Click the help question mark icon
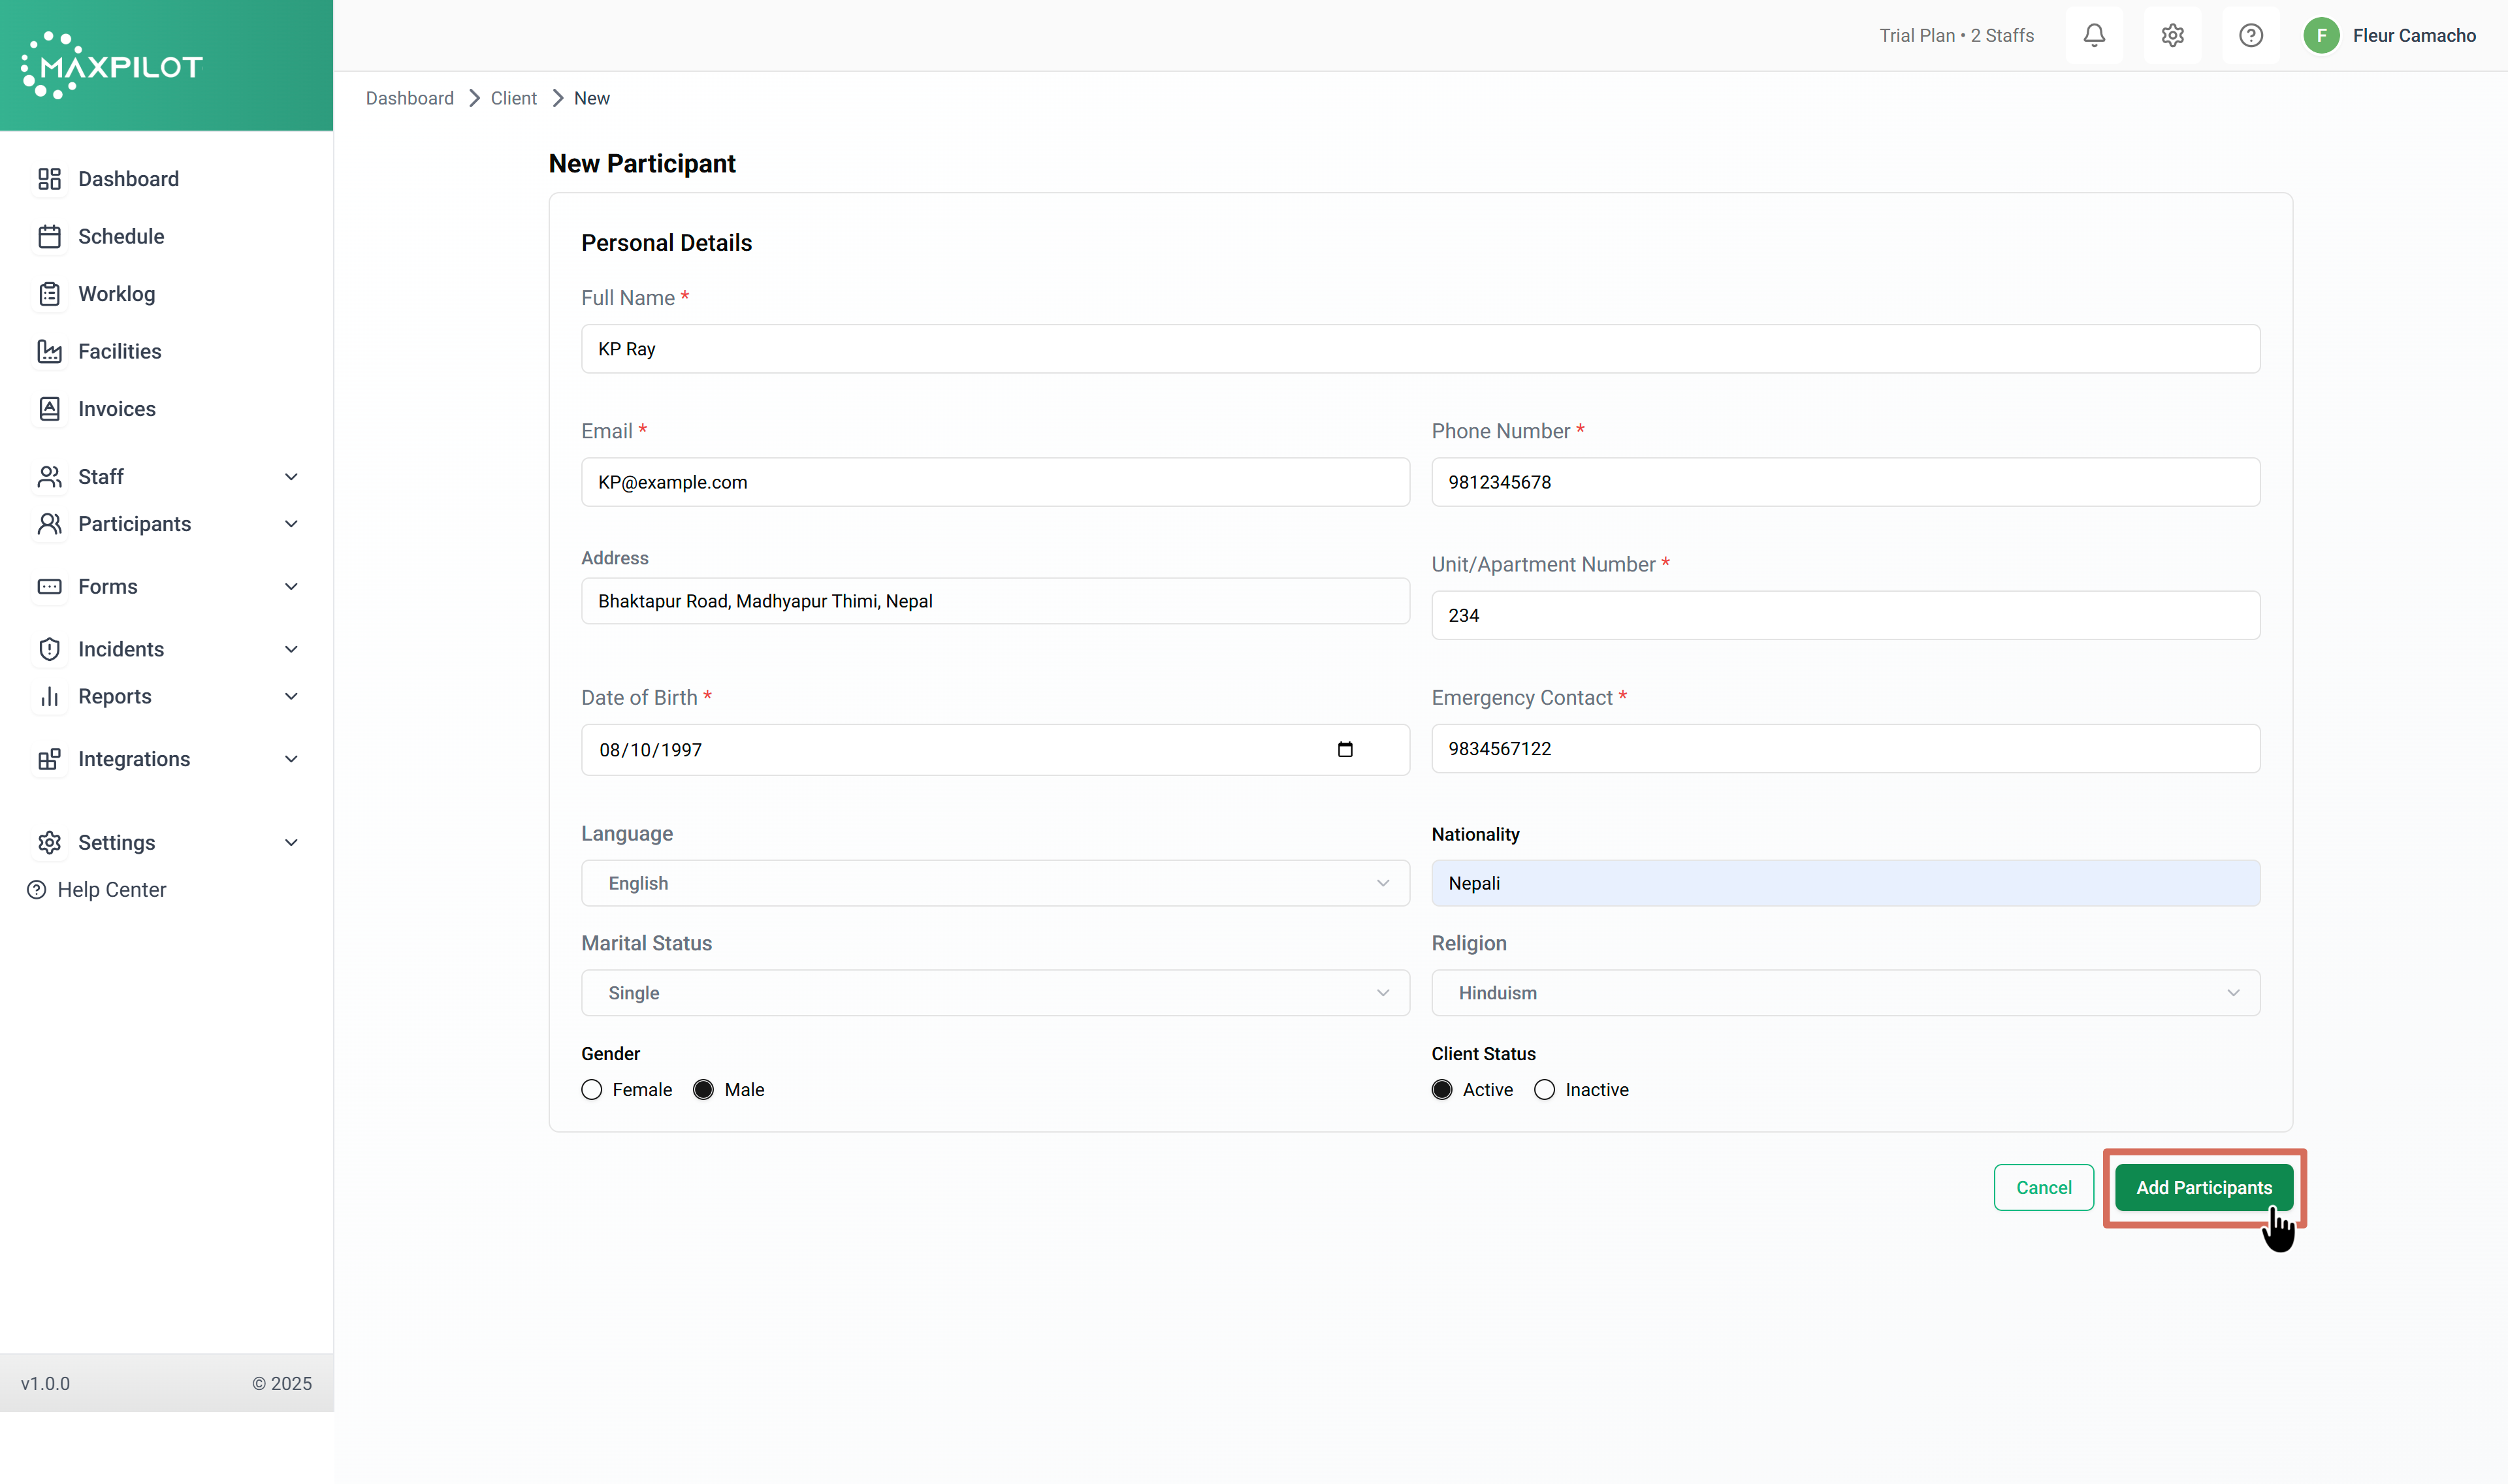2508x1484 pixels. (2250, 35)
